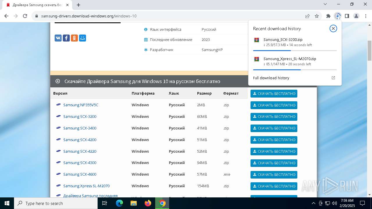The image size is (372, 209).
Task: Go back to previous page
Action: point(6,16)
